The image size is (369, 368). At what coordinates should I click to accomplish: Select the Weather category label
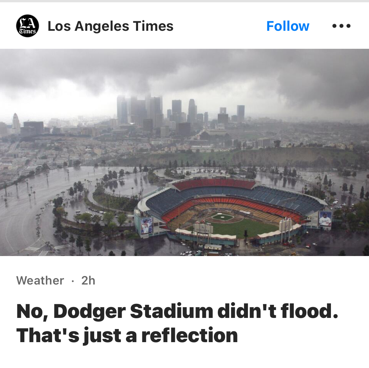click(x=40, y=281)
